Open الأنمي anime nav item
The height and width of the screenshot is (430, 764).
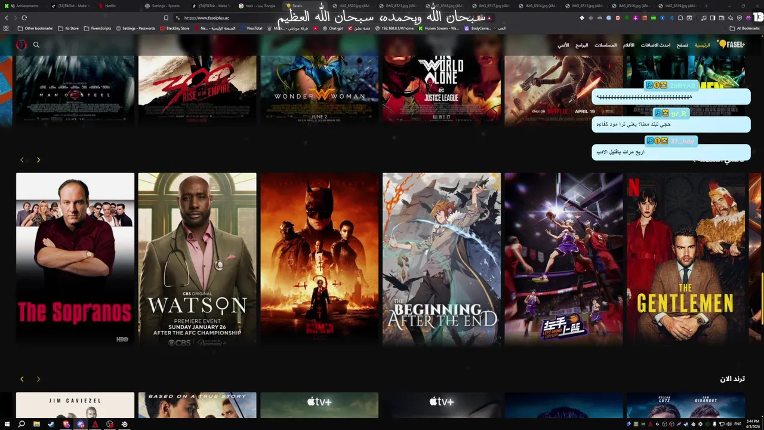(x=563, y=45)
